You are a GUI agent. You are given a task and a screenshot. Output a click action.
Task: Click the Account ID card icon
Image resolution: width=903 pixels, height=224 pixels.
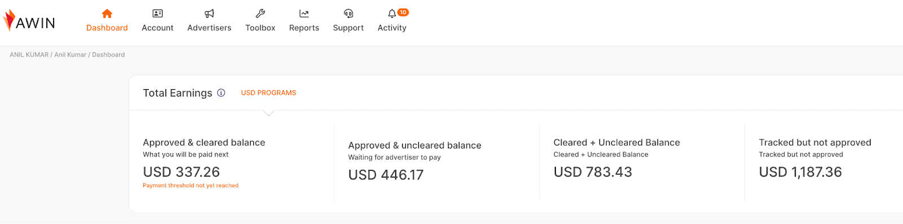(x=157, y=14)
